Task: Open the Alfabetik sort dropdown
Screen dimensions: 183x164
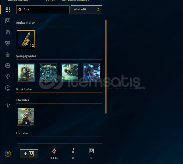Action: 86,10
